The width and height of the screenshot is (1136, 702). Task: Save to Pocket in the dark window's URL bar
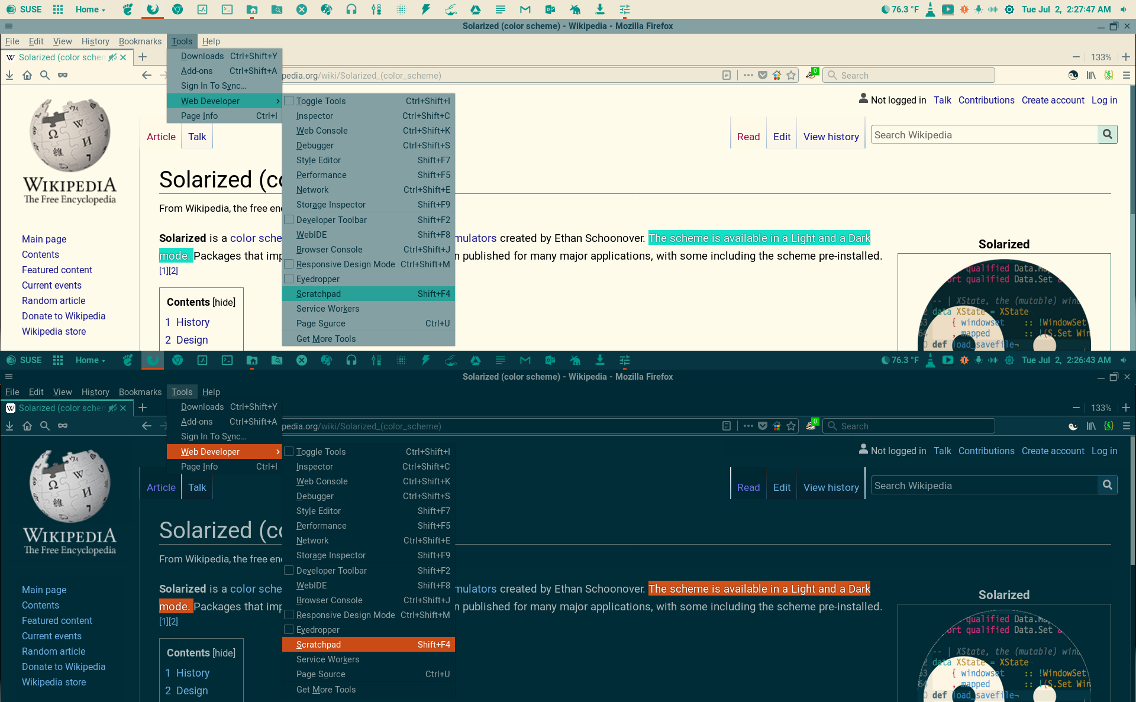pos(763,426)
